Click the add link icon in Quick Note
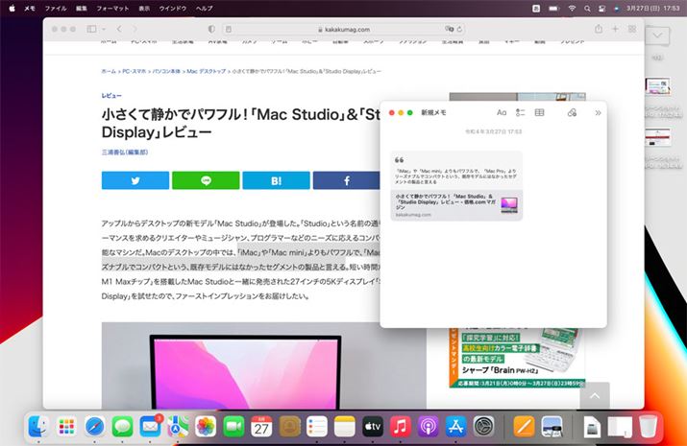Screen dimensions: 687x446 pos(572,113)
